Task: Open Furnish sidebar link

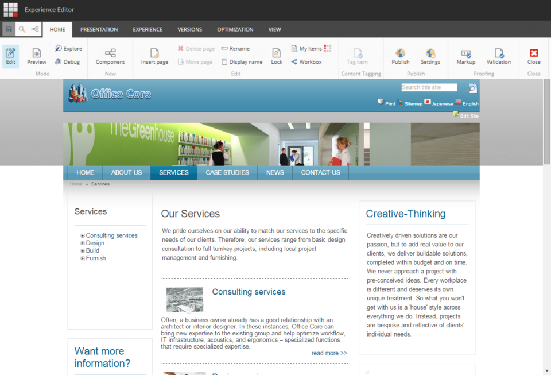Action: [96, 258]
